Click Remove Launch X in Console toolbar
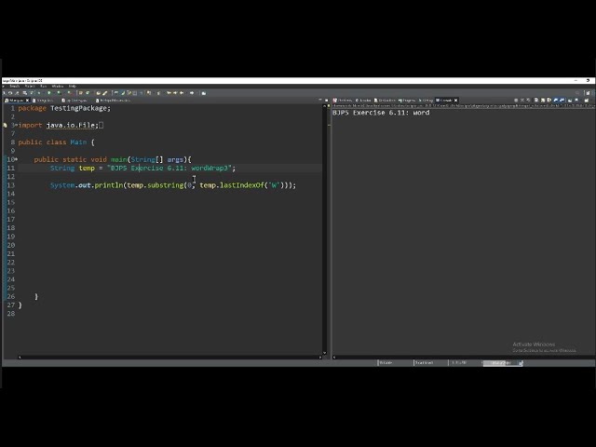596x447 pixels. (x=522, y=100)
